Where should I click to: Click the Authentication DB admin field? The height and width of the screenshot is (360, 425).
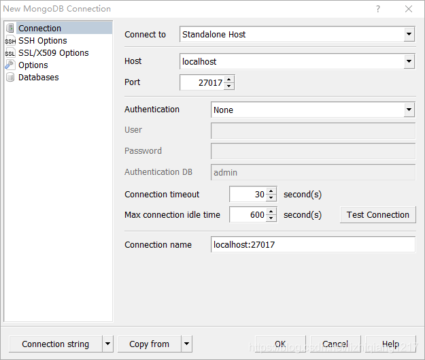click(313, 172)
